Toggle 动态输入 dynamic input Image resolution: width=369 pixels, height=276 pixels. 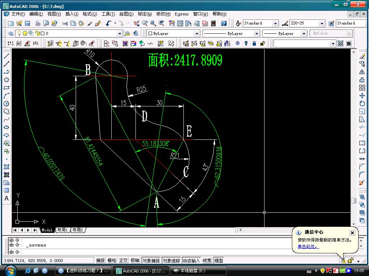coord(191,261)
